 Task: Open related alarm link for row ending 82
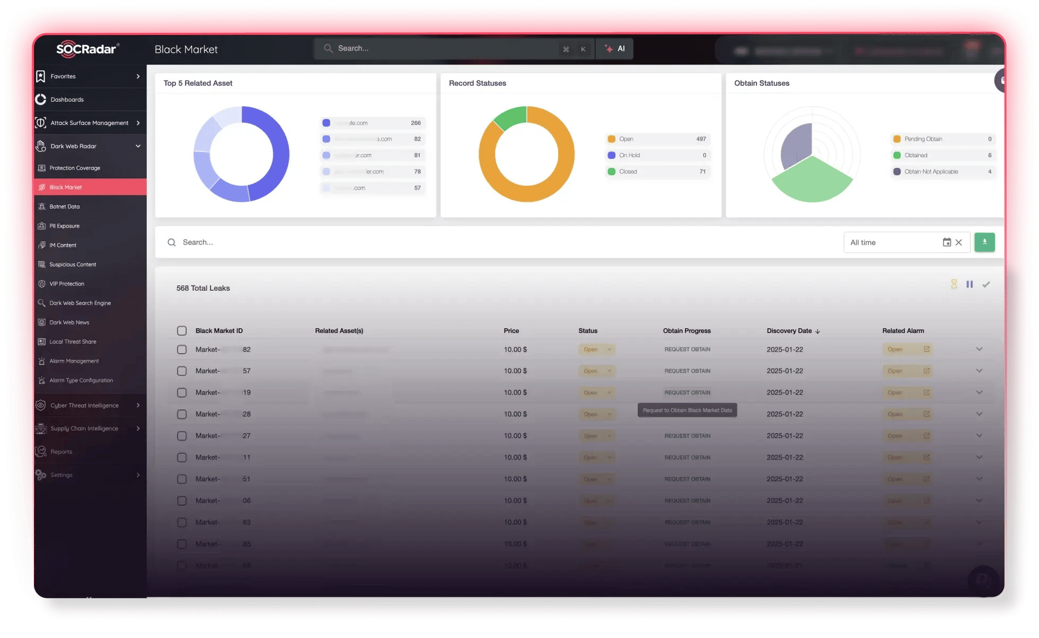pyautogui.click(x=927, y=349)
